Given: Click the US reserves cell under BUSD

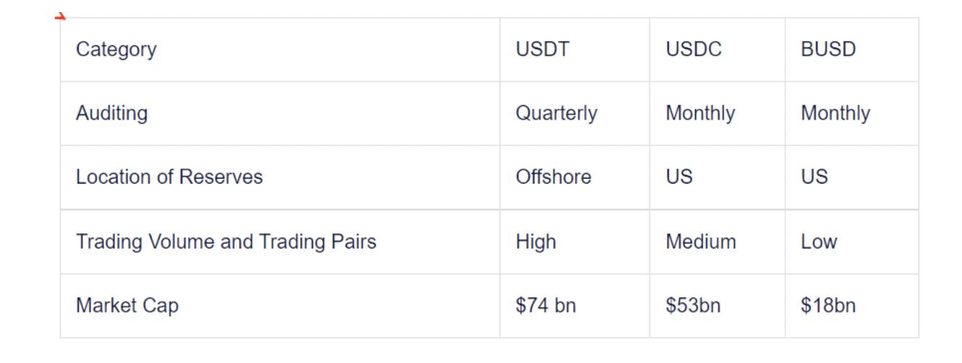Looking at the screenshot, I should [x=814, y=177].
